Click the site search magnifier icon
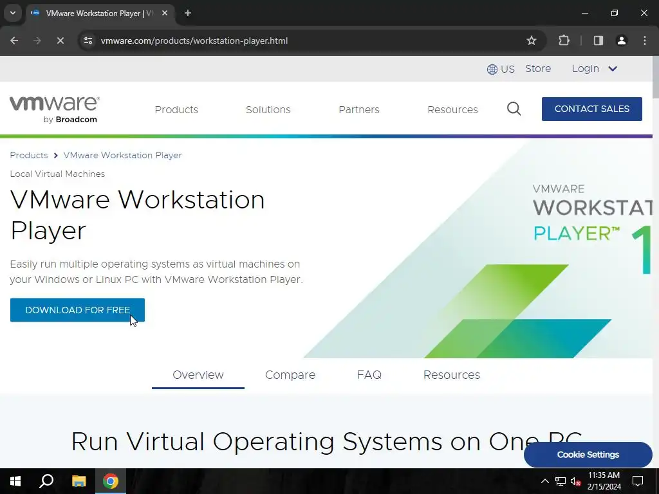 click(514, 109)
